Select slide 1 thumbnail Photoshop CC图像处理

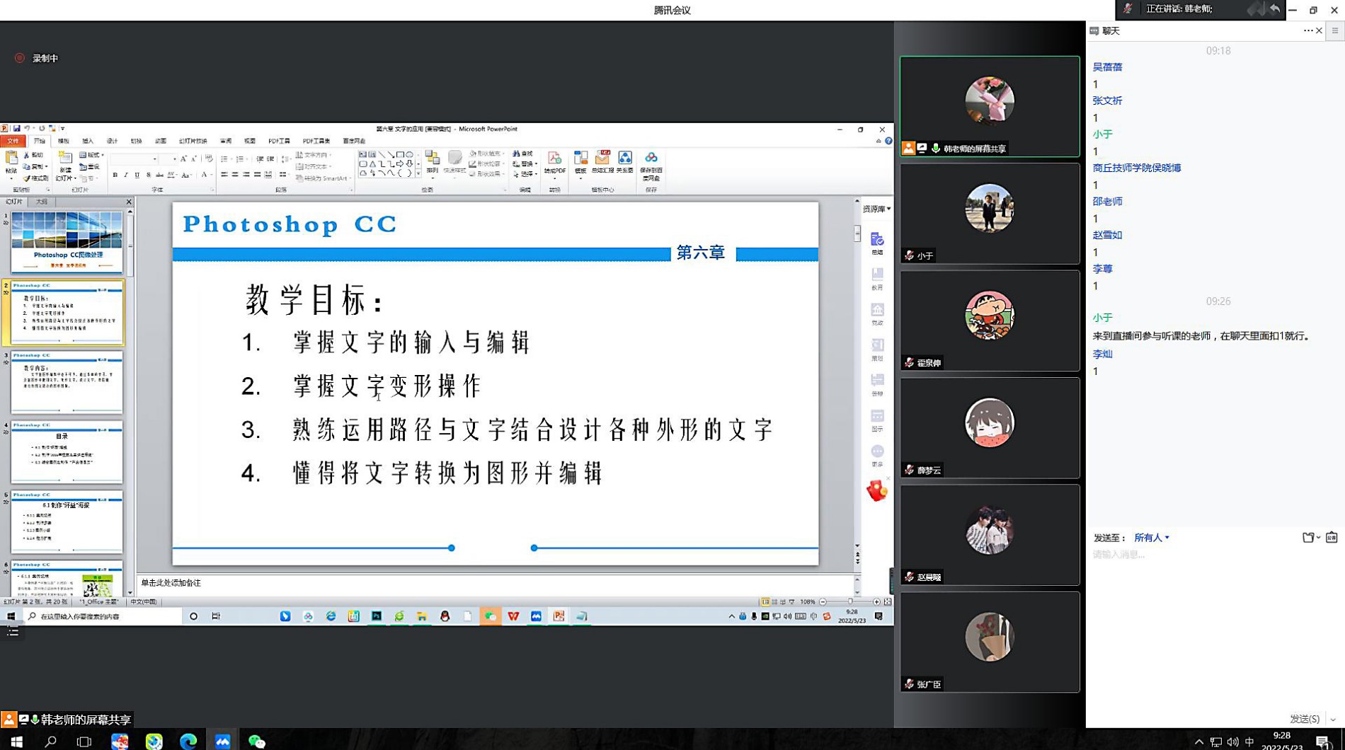[x=67, y=243]
